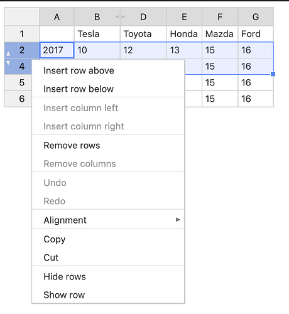Viewport: 289px width, 314px height.
Task: Click the cell containing 2017
Action: click(57, 50)
